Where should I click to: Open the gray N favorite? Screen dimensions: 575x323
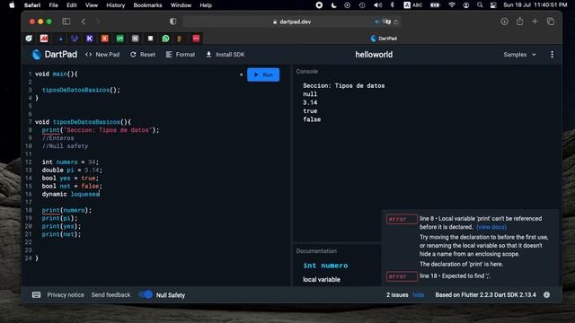(x=135, y=39)
